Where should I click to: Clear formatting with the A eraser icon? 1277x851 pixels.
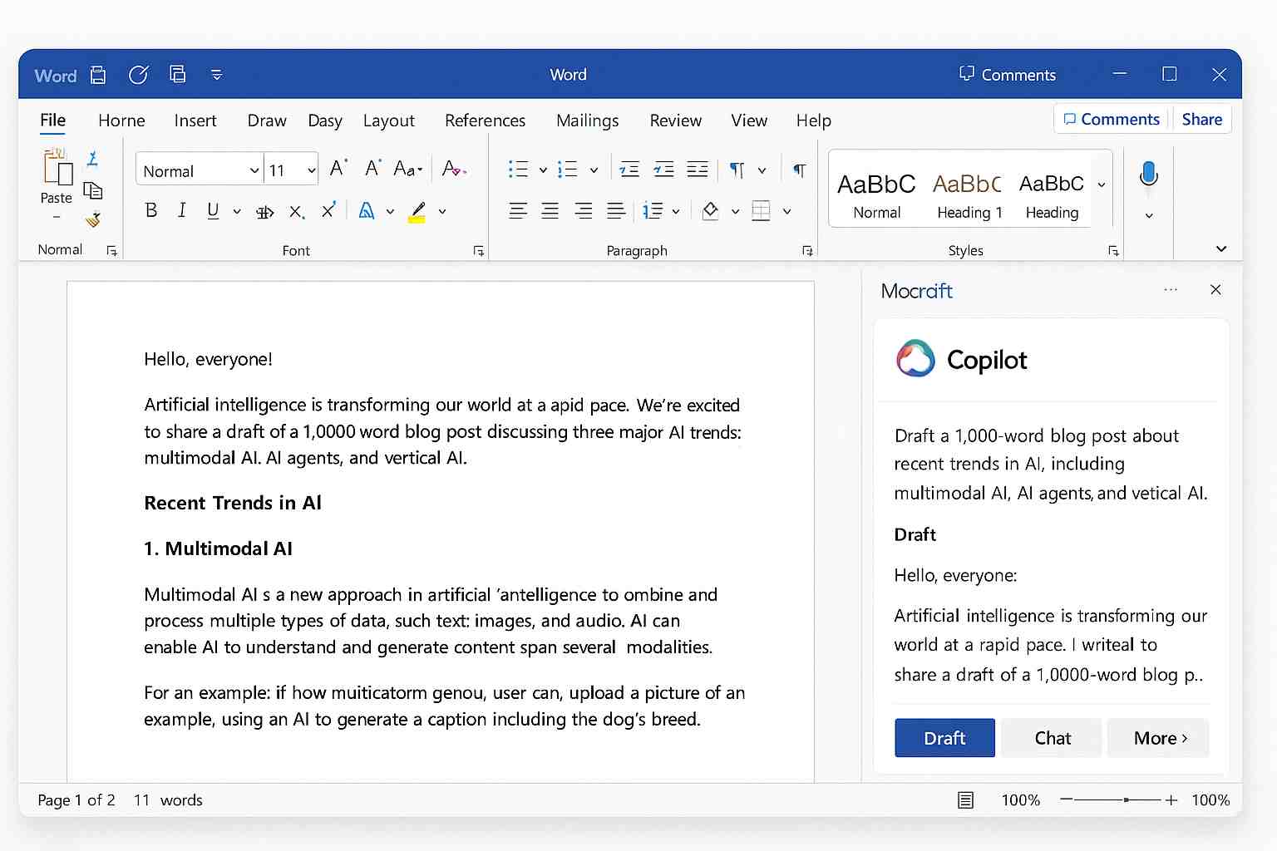(454, 169)
